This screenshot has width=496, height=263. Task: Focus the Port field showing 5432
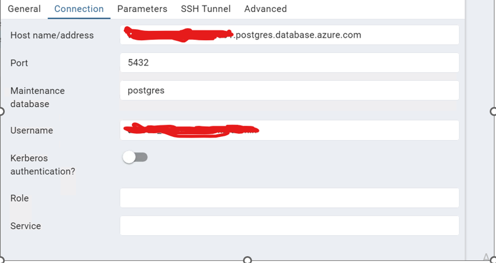pyautogui.click(x=290, y=63)
